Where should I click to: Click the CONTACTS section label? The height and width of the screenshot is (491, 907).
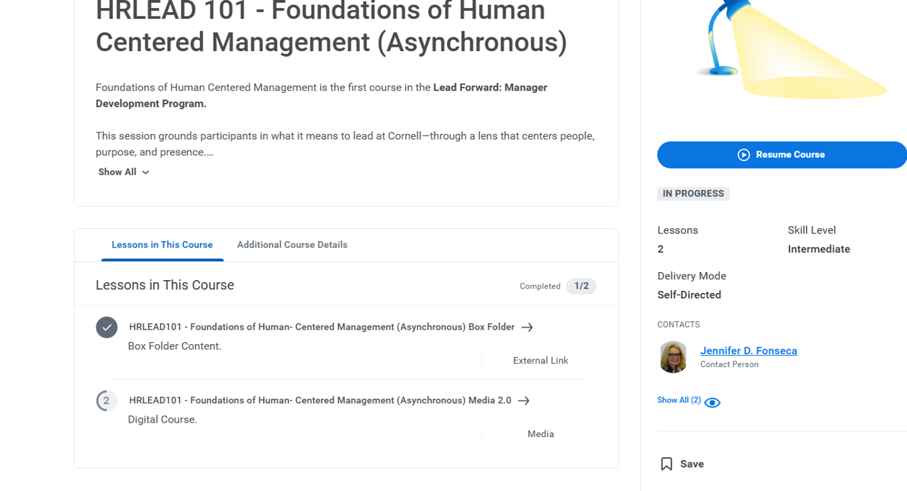[x=679, y=325]
